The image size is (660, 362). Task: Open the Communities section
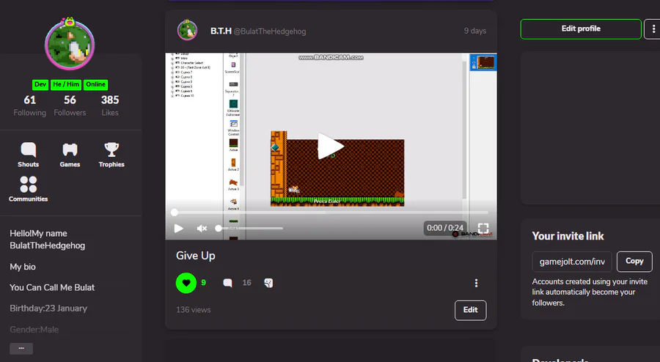[x=28, y=189]
